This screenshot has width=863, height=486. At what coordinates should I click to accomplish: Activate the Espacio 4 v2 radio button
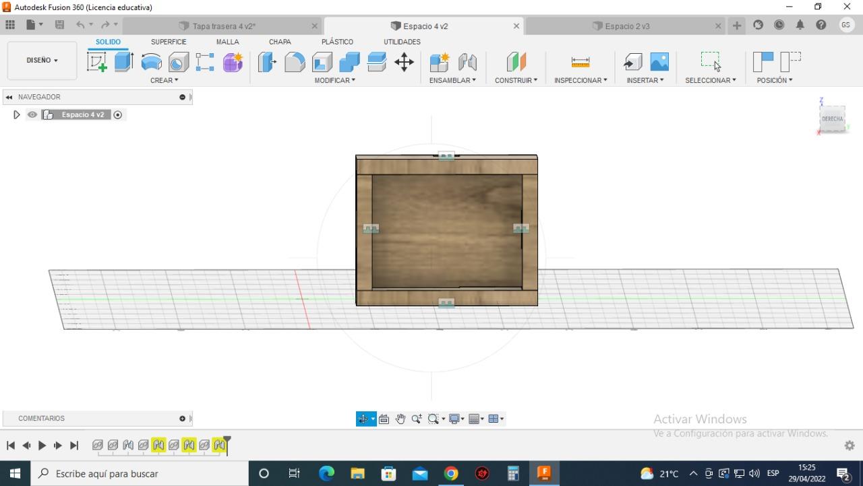[118, 115]
